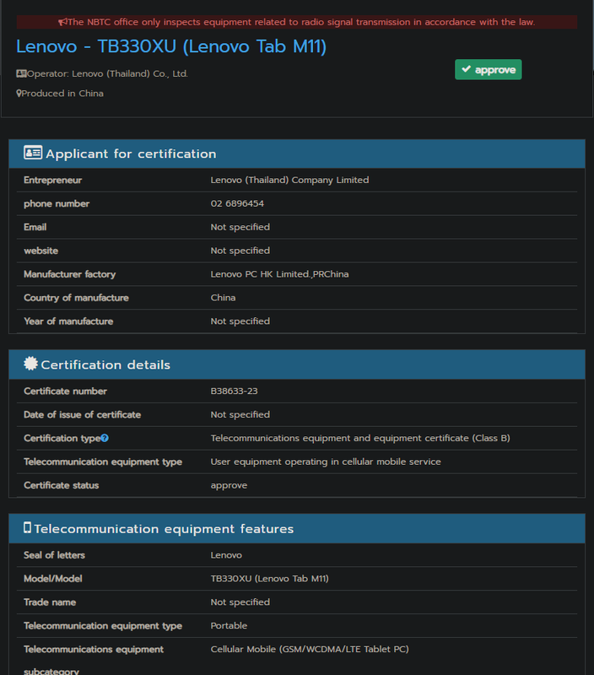Select the Applicant for certification section header

click(131, 154)
